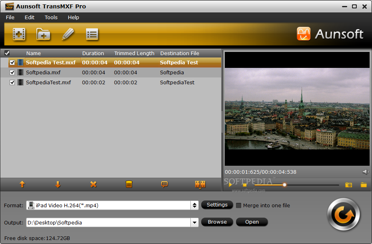This screenshot has width=372, height=244.
Task: Click the Duration column header
Action: pyautogui.click(x=93, y=53)
